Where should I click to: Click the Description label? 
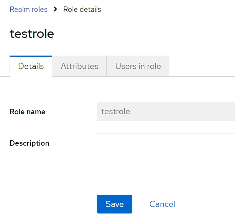pyautogui.click(x=29, y=143)
